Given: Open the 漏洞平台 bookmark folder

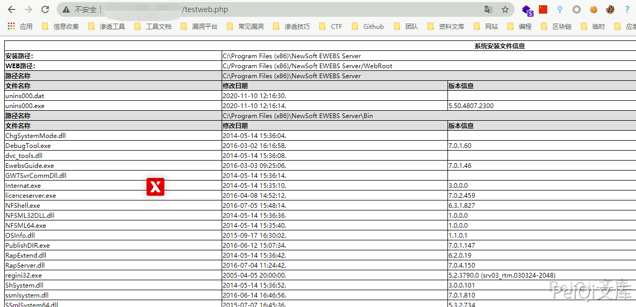Looking at the screenshot, I should 199,26.
